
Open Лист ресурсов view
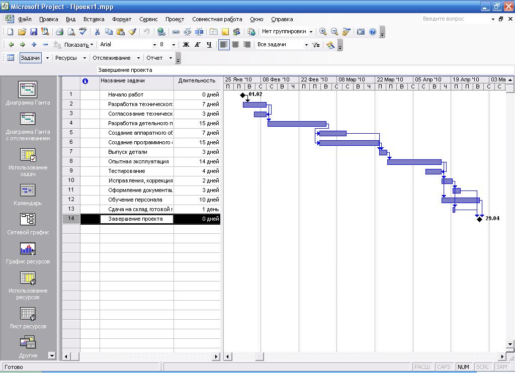(x=28, y=318)
